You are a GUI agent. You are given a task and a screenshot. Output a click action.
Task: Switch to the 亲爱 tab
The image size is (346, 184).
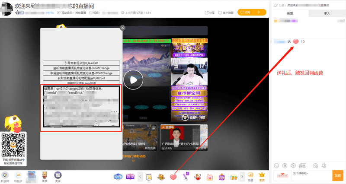point(290,13)
